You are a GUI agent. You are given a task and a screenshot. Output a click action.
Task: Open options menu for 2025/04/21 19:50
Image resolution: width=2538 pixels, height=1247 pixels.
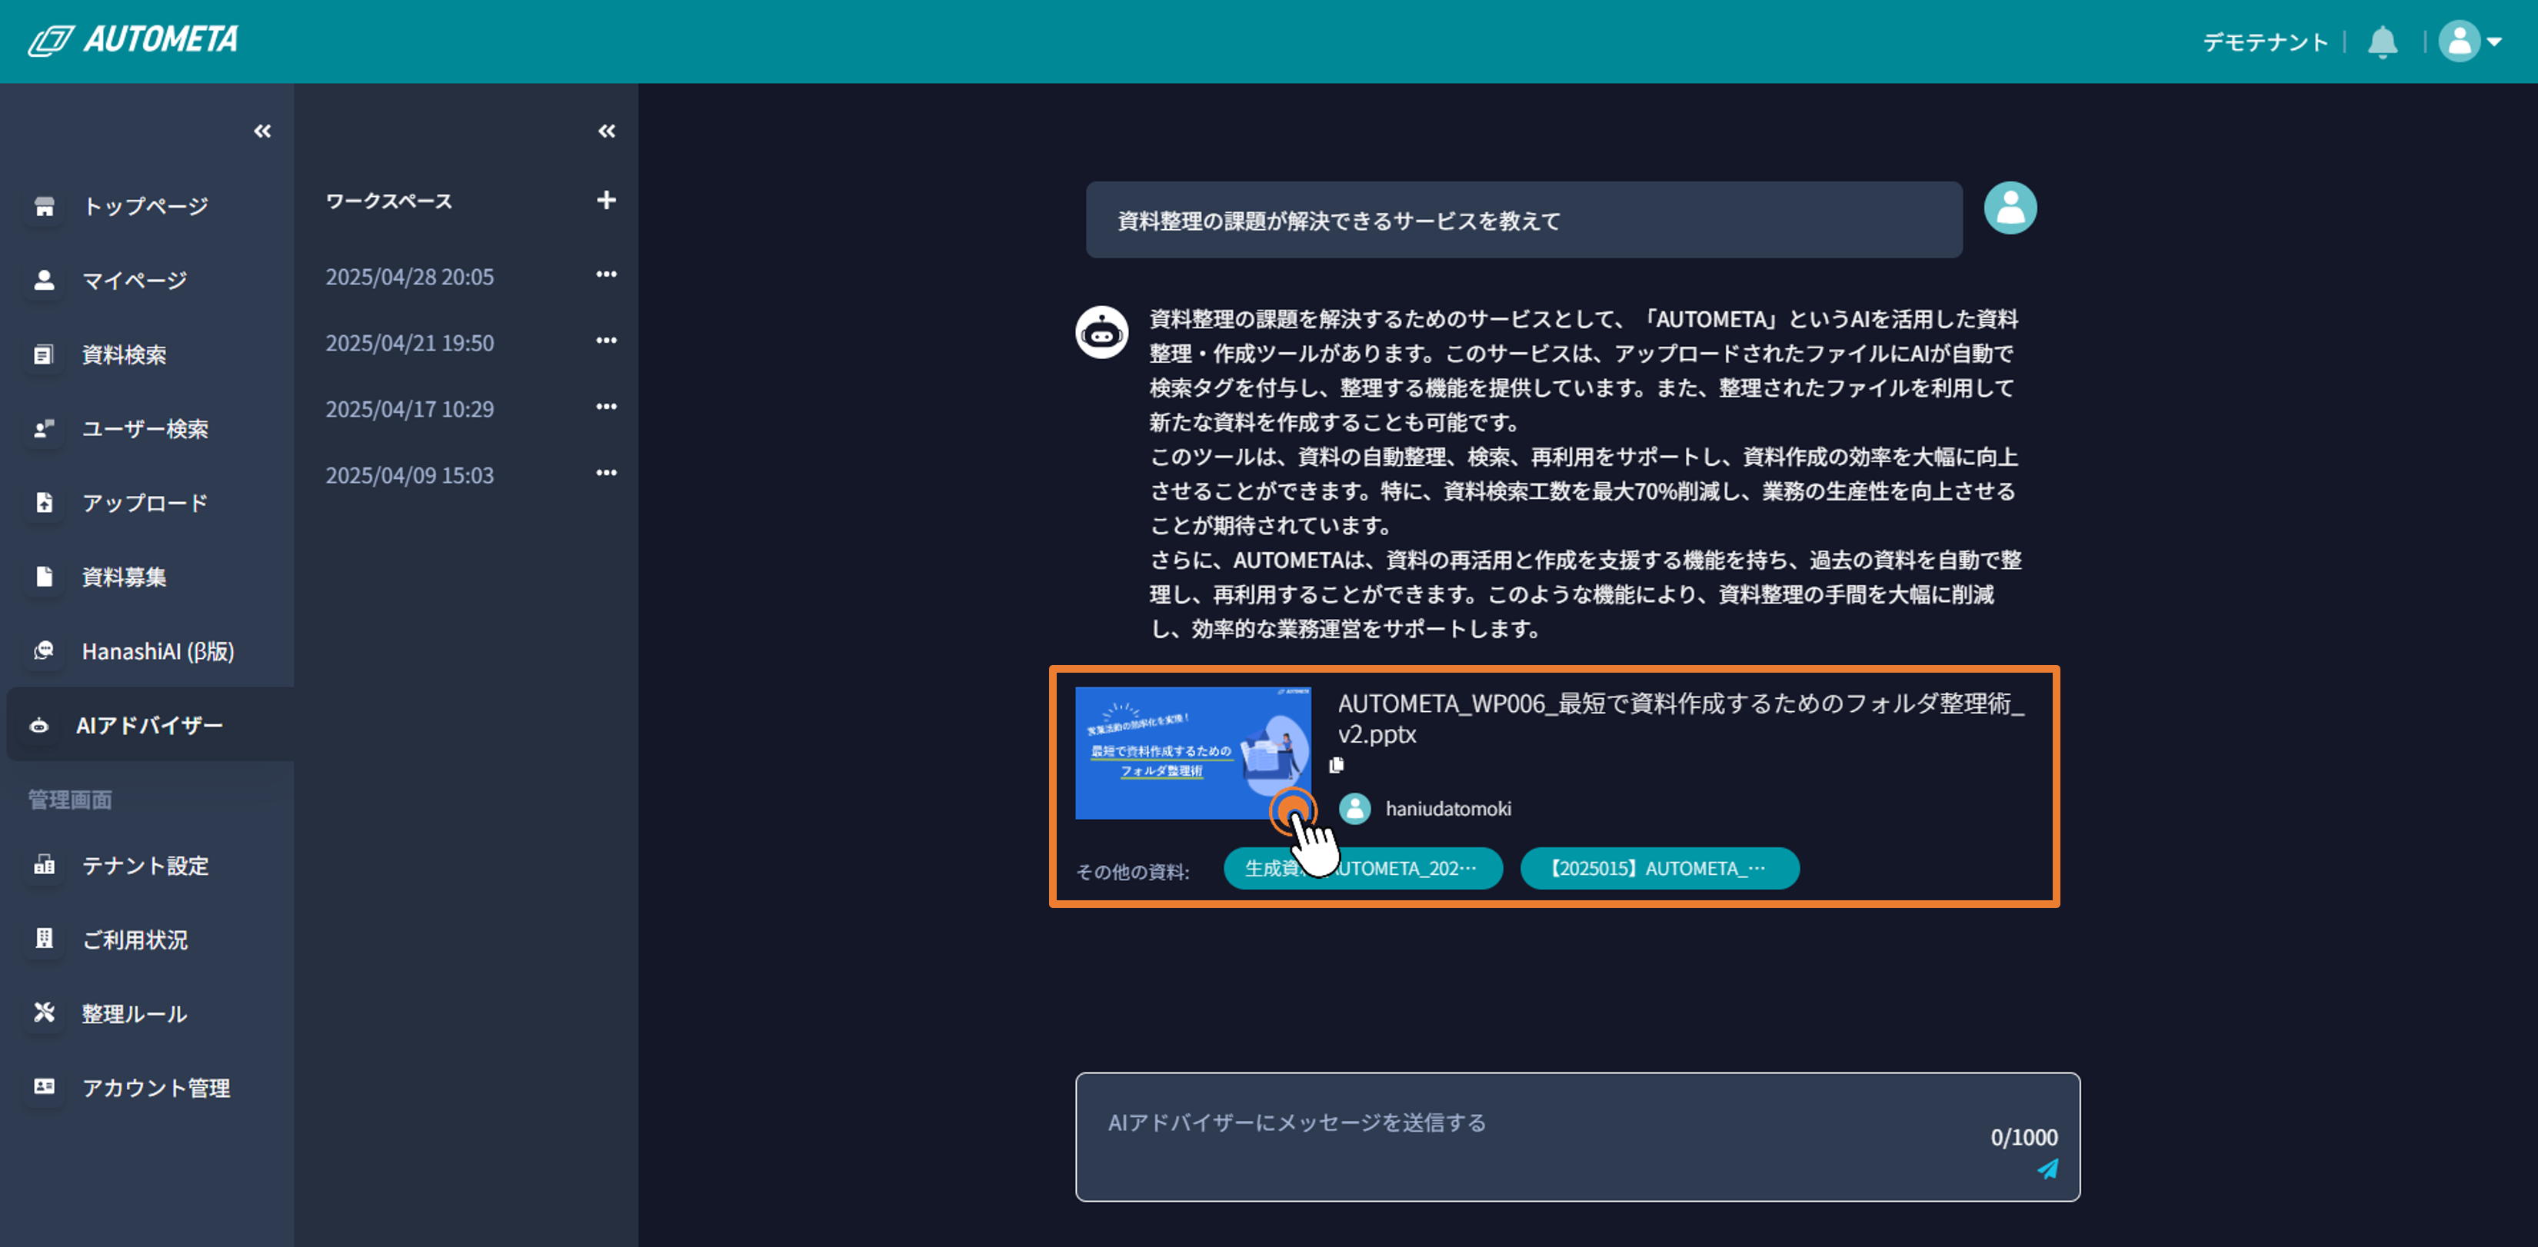click(x=606, y=341)
